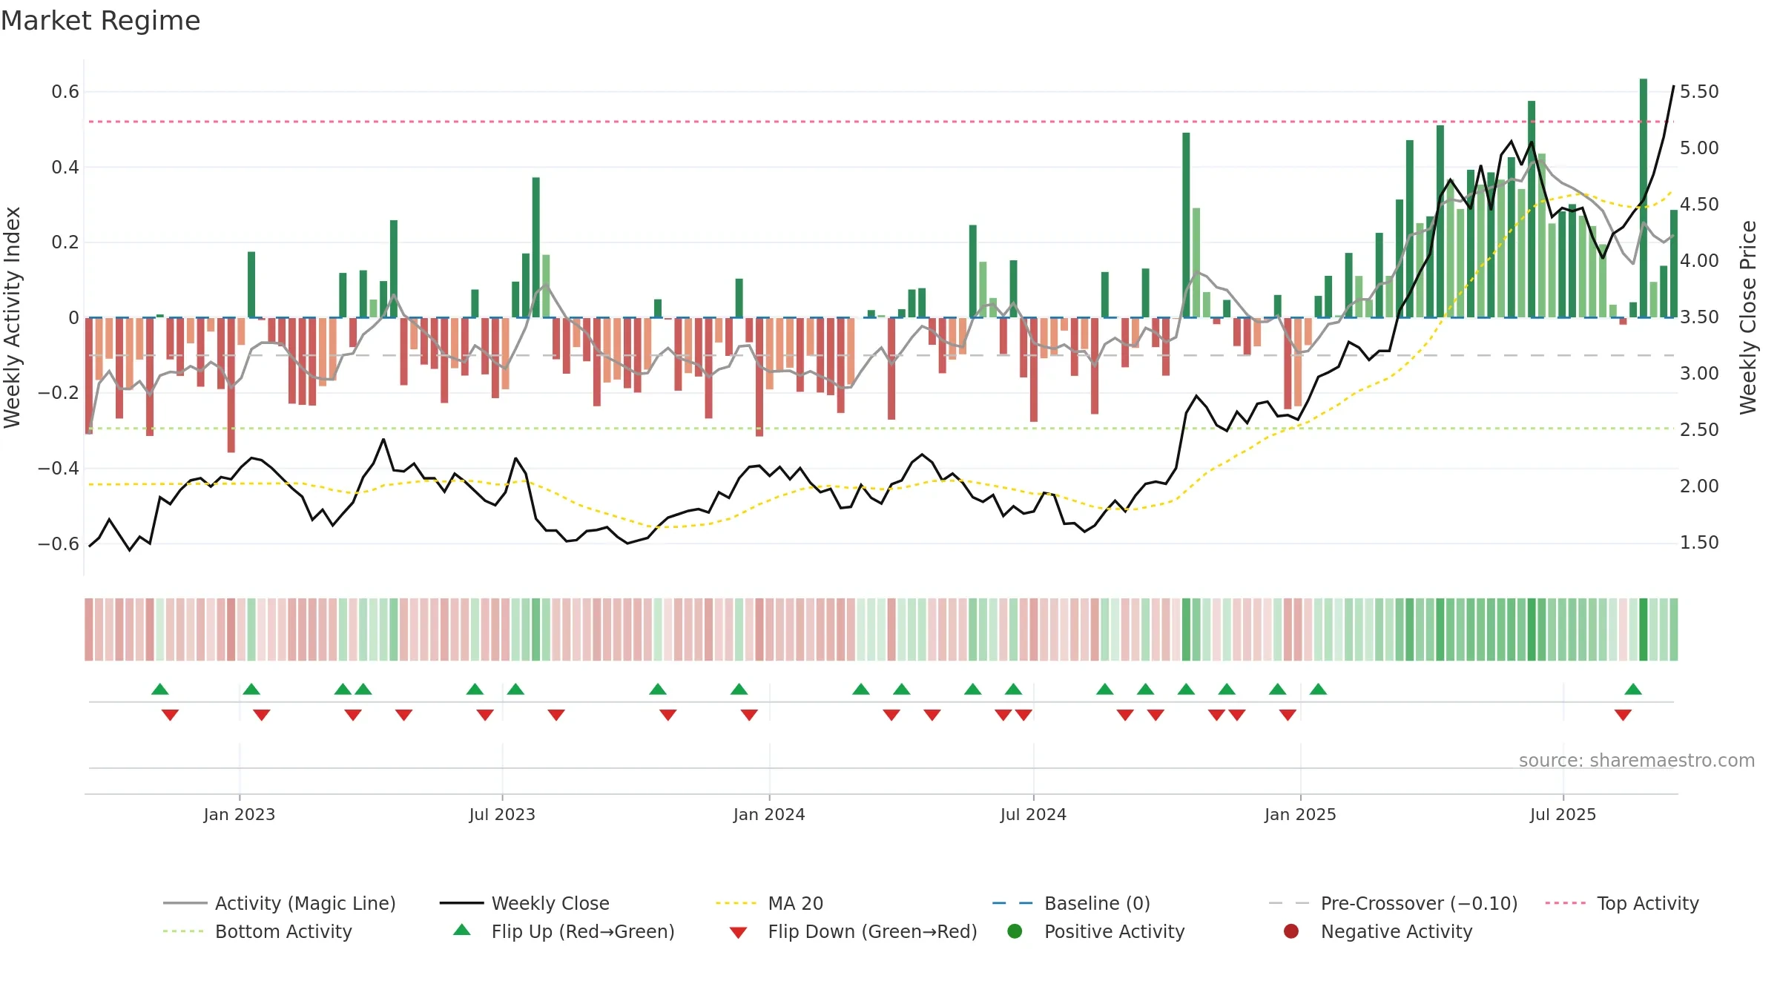Toggle Baseline (0) legend entry
The image size is (1780, 1001).
tap(1071, 903)
